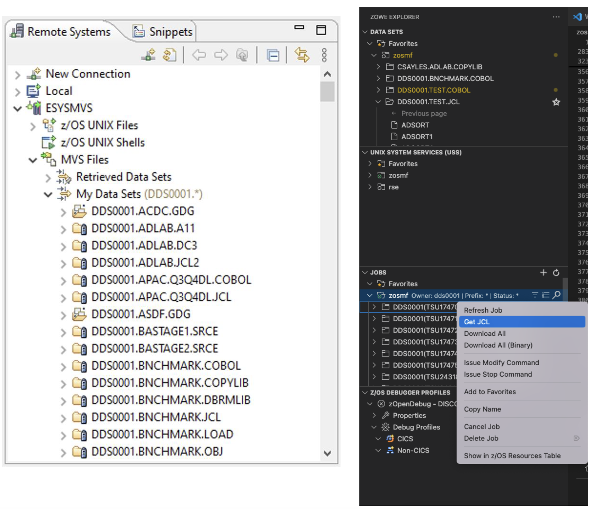This screenshot has height=509, width=591.
Task: Choose Copy Name in context menu
Action: [522, 409]
